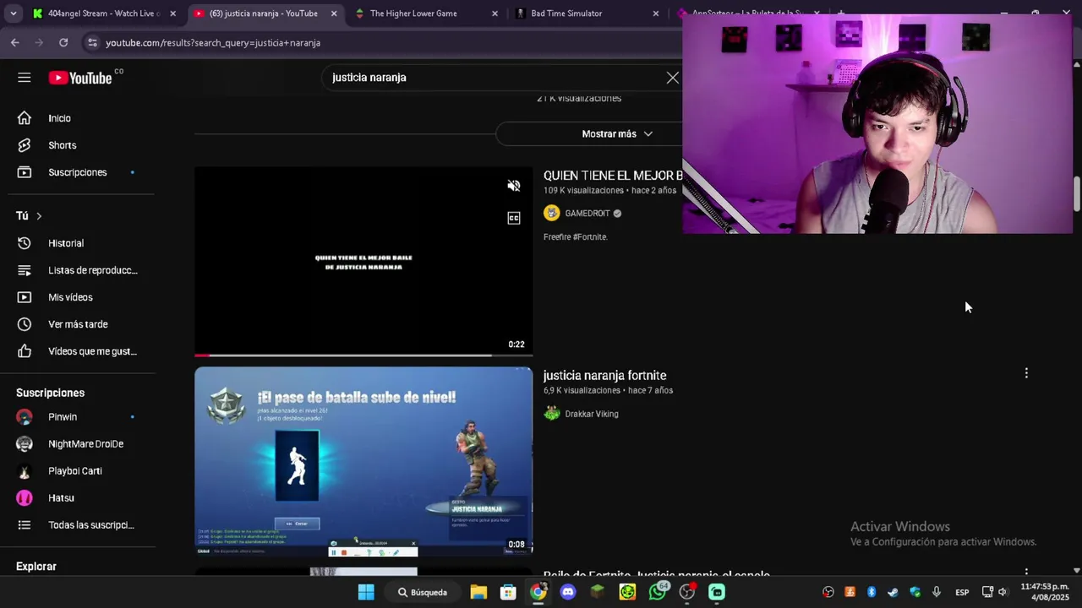
Task: Close the Higher Lower Game tab
Action: click(495, 14)
